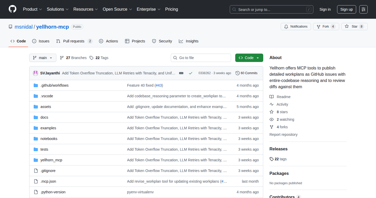Open the notebooks folder

tap(49, 139)
